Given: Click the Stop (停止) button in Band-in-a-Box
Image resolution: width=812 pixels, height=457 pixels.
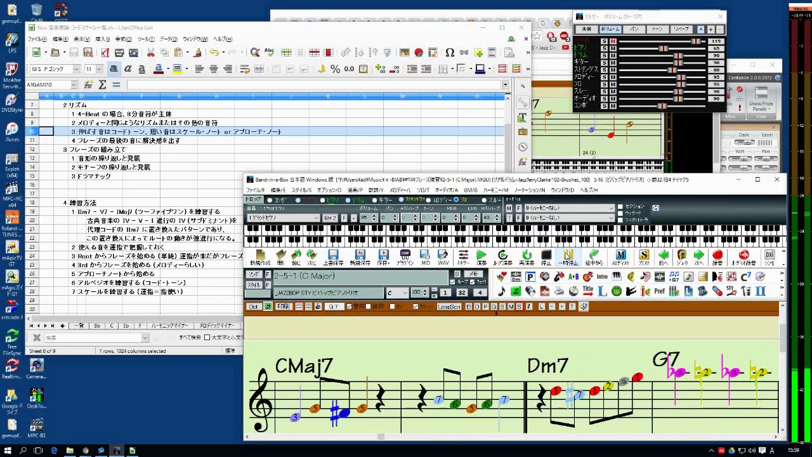Looking at the screenshot, I should coord(546,257).
